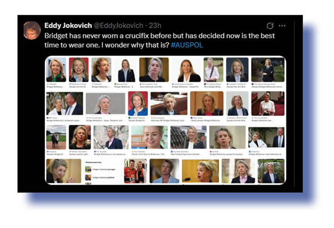Open the thumbnail with the orange sports jerseys
Viewport: 334px width, 228px height.
pyautogui.click(x=136, y=171)
